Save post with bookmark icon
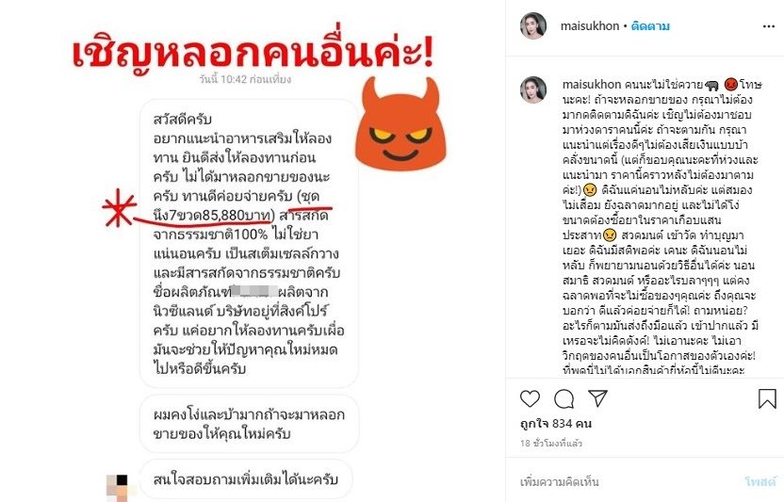The image size is (784, 502). pyautogui.click(x=767, y=398)
